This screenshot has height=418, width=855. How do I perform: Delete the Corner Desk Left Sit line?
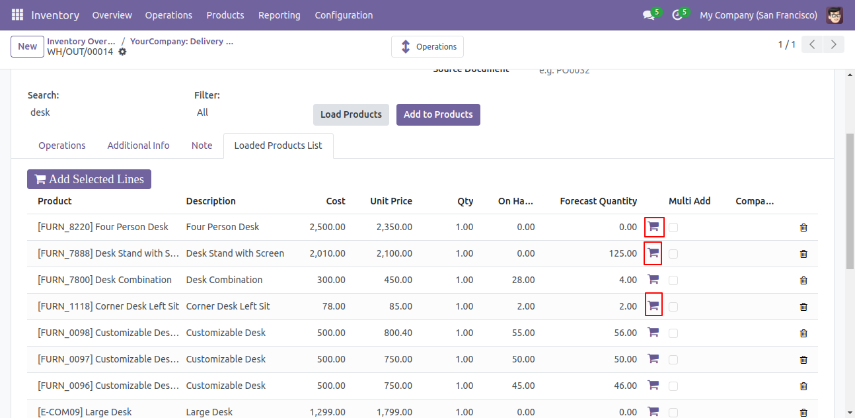pos(803,307)
